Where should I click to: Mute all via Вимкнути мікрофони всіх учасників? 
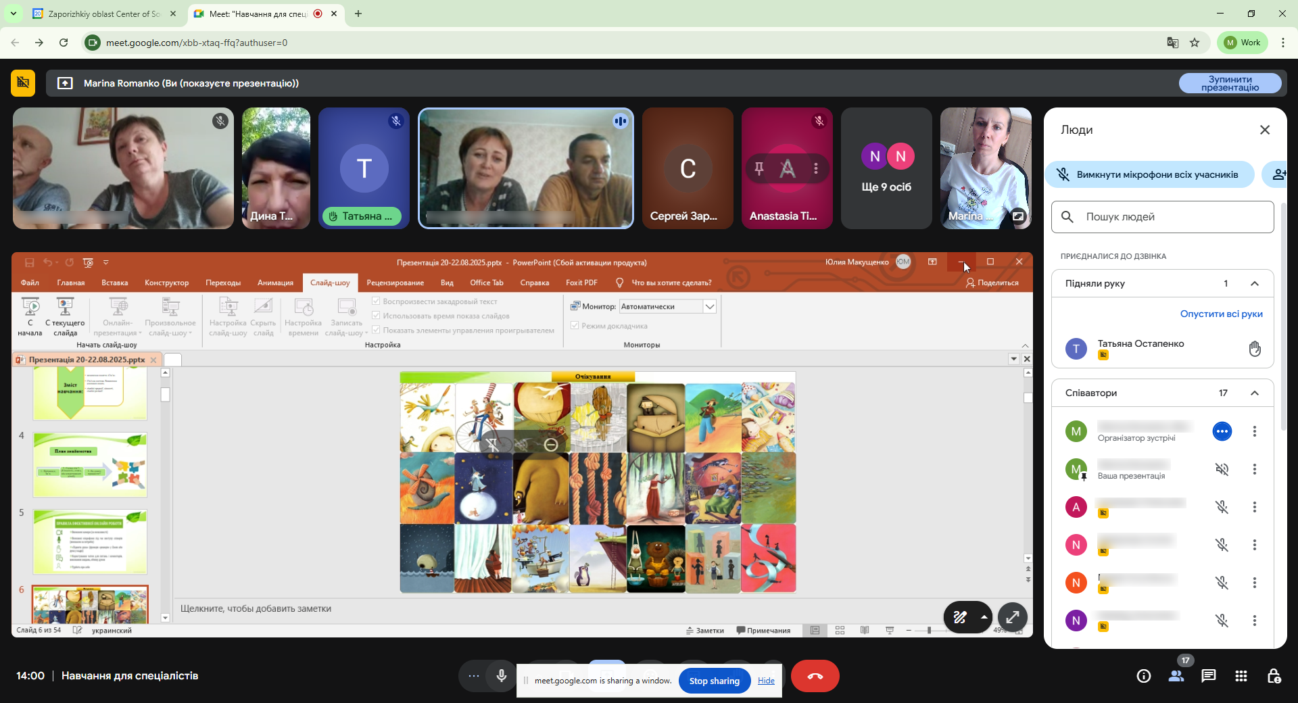pyautogui.click(x=1149, y=174)
